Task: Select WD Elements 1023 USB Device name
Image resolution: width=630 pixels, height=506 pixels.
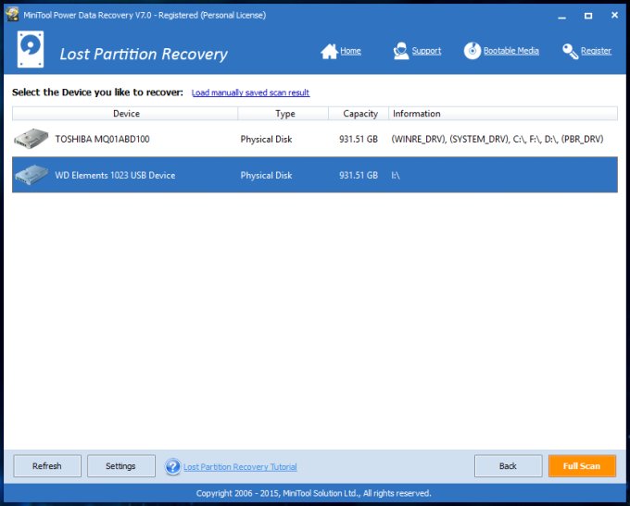Action: [115, 176]
